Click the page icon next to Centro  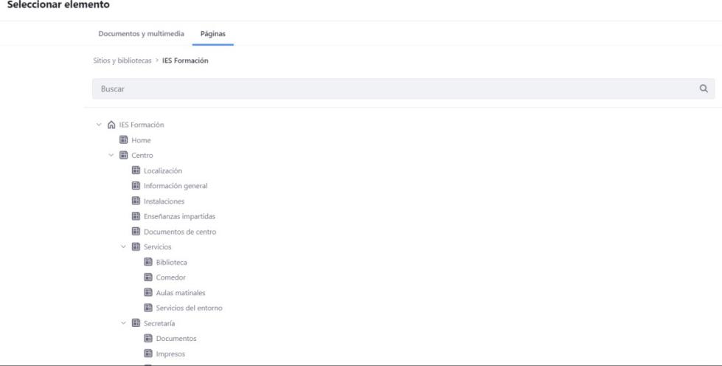tap(123, 155)
